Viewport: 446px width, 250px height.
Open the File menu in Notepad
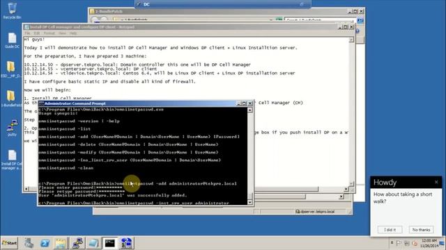tap(27, 33)
